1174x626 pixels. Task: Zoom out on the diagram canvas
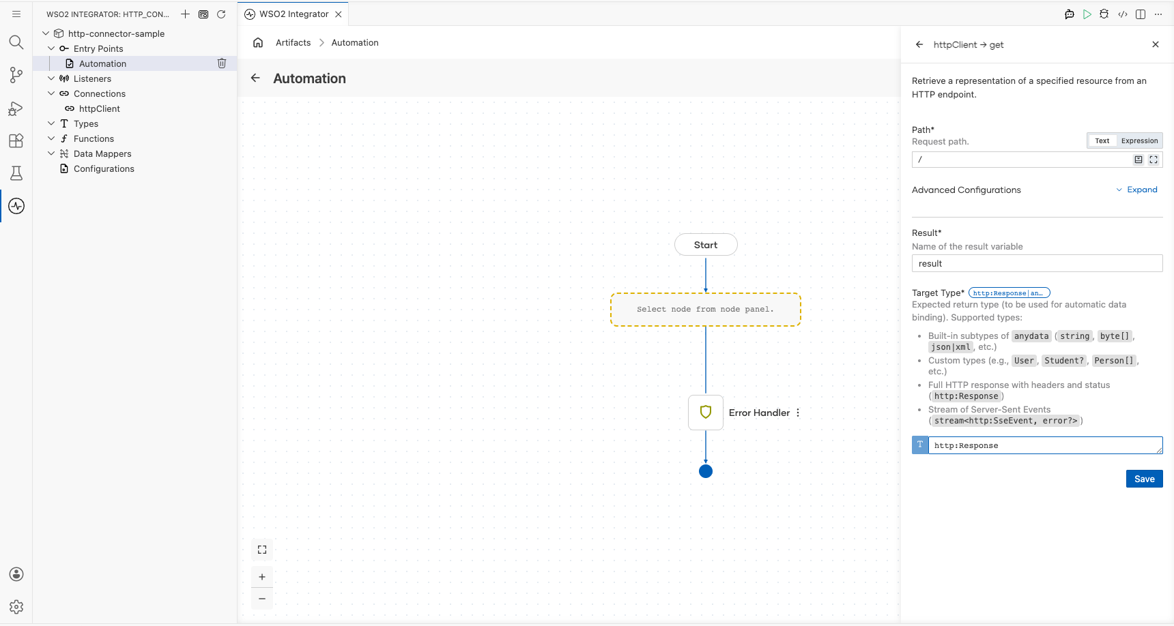click(x=262, y=599)
